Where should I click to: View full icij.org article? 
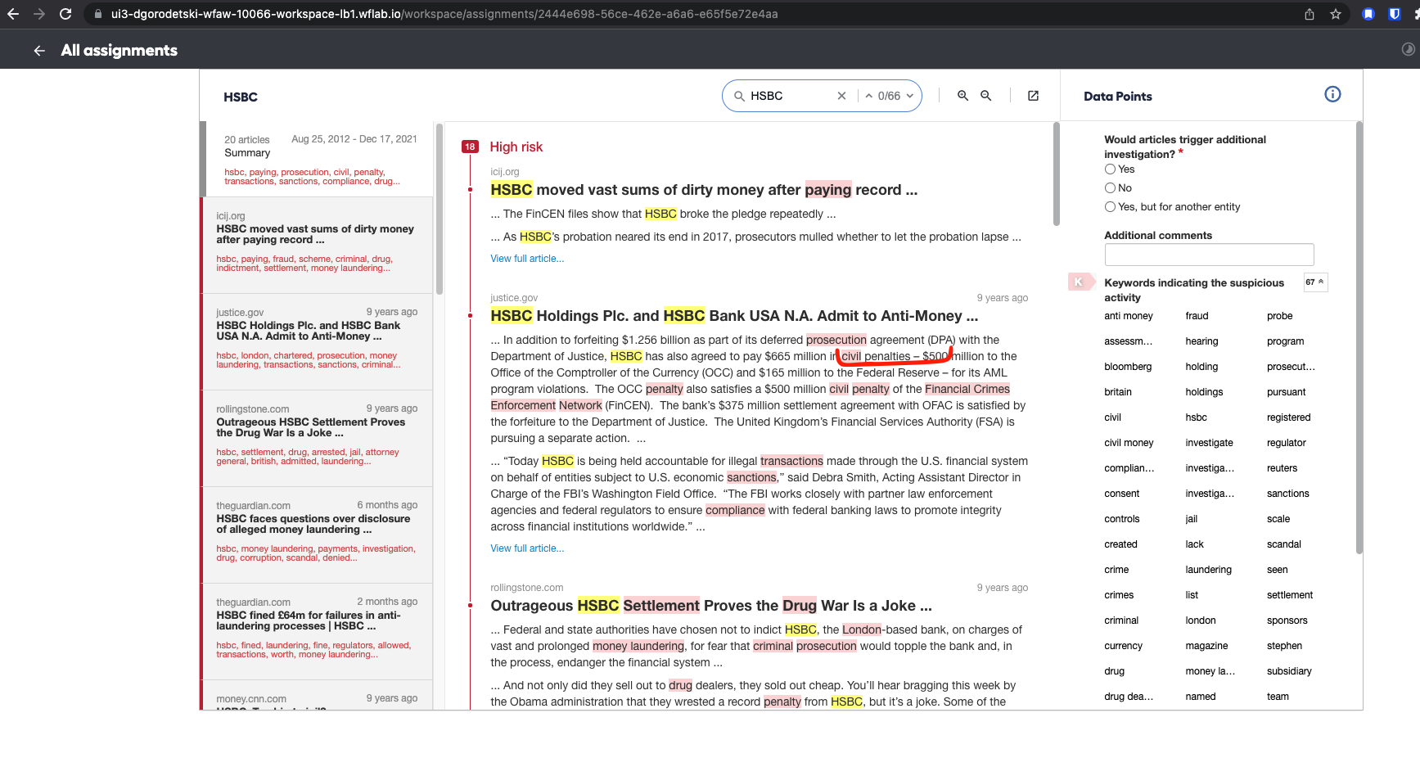pyautogui.click(x=527, y=259)
